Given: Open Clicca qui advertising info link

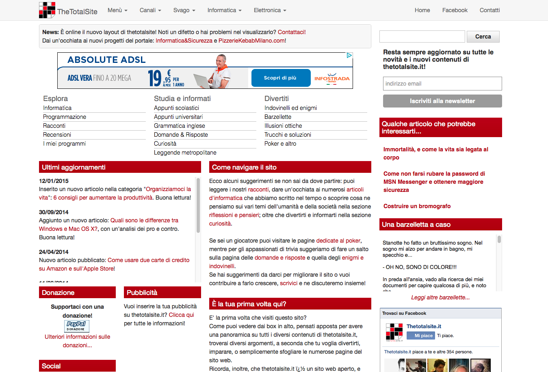Looking at the screenshot, I should pos(182,315).
